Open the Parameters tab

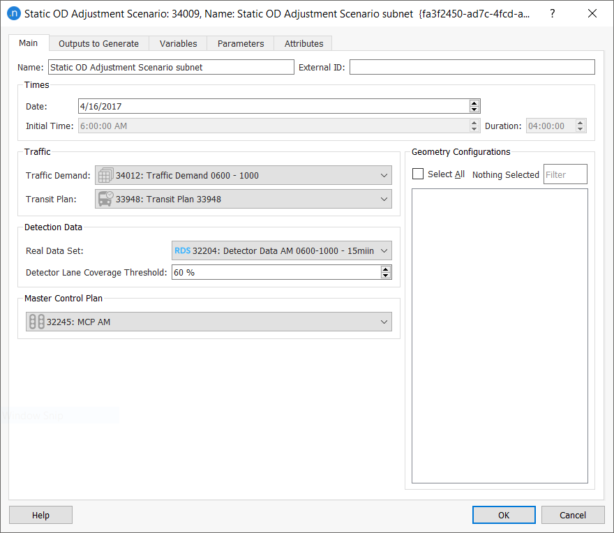pos(241,43)
